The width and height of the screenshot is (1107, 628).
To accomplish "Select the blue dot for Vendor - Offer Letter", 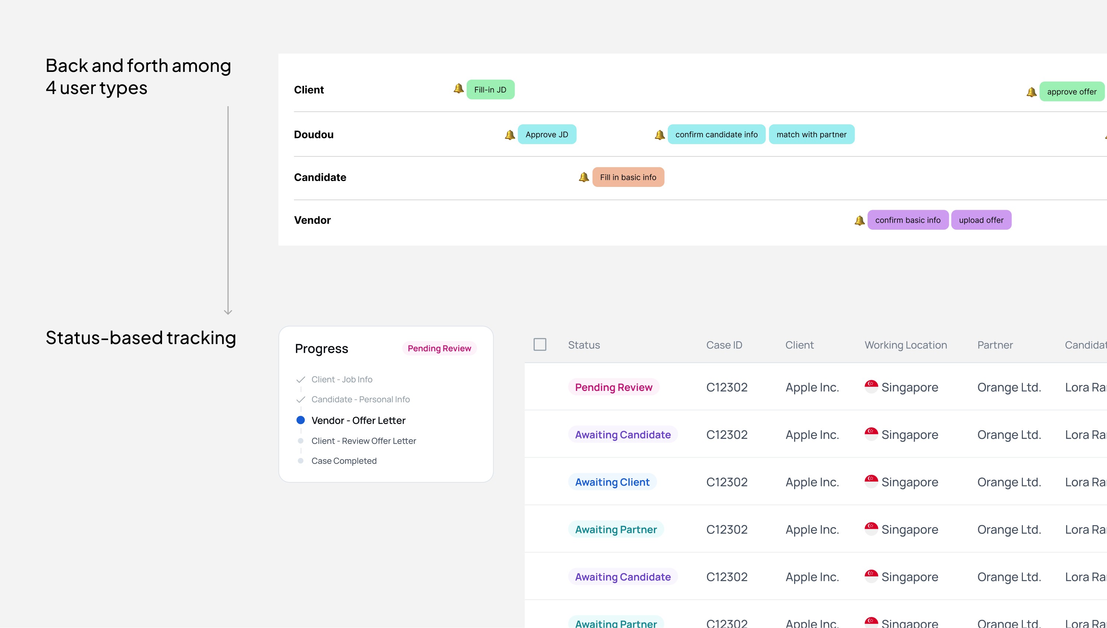I will pos(301,420).
